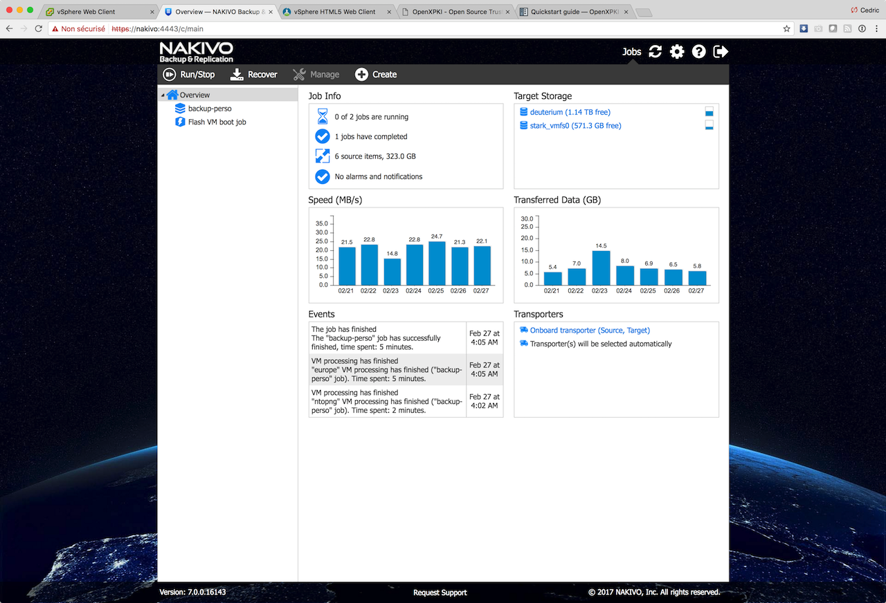Open deuterium storage link
The height and width of the screenshot is (603, 886).
click(x=570, y=112)
